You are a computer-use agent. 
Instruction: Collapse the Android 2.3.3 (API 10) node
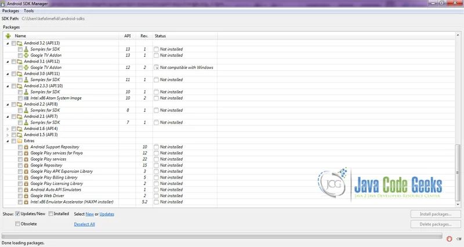[x=8, y=86]
